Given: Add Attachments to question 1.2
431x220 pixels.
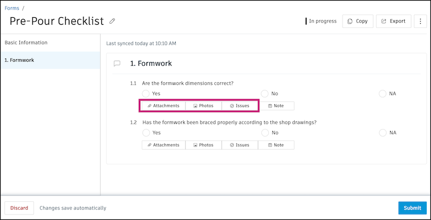Looking at the screenshot, I should point(164,145).
